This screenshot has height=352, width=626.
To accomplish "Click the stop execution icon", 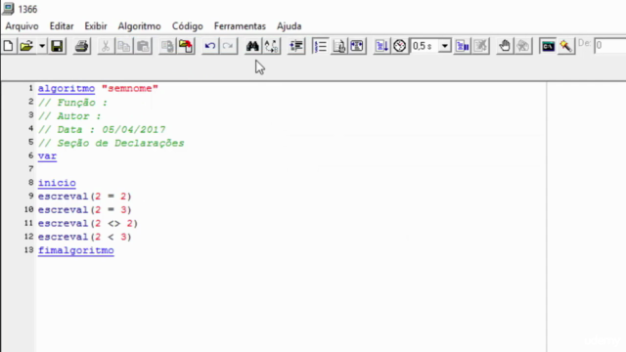I will [480, 46].
